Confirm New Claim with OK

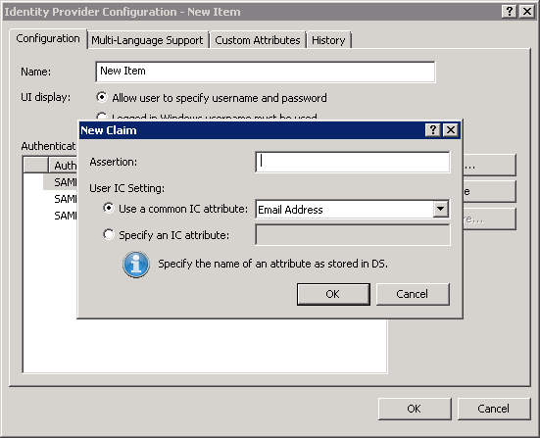(333, 294)
